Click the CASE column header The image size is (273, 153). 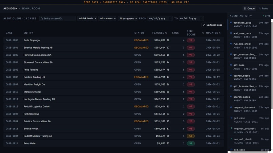point(9,33)
